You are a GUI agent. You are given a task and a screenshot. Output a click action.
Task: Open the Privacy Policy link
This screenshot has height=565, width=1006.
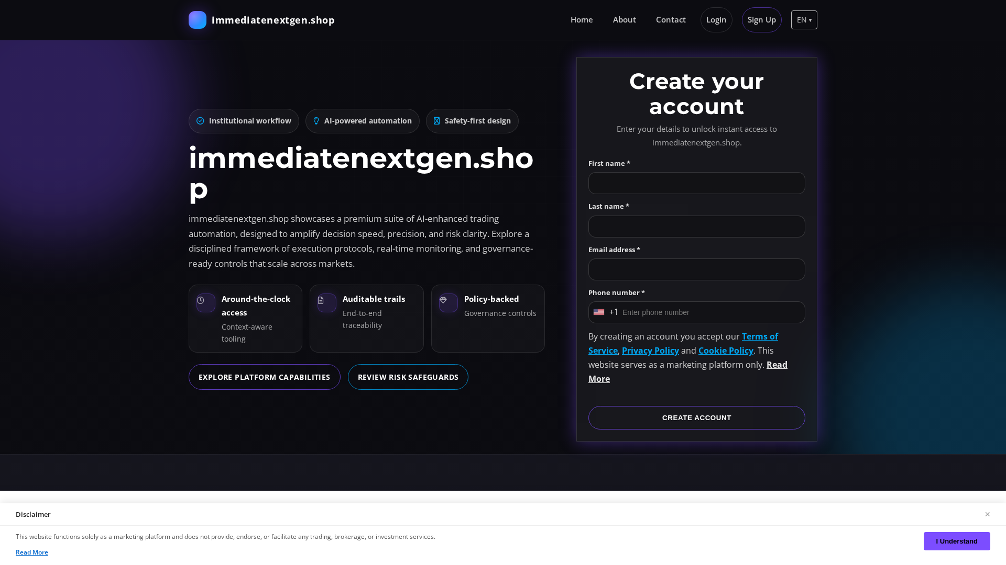pos(650,351)
